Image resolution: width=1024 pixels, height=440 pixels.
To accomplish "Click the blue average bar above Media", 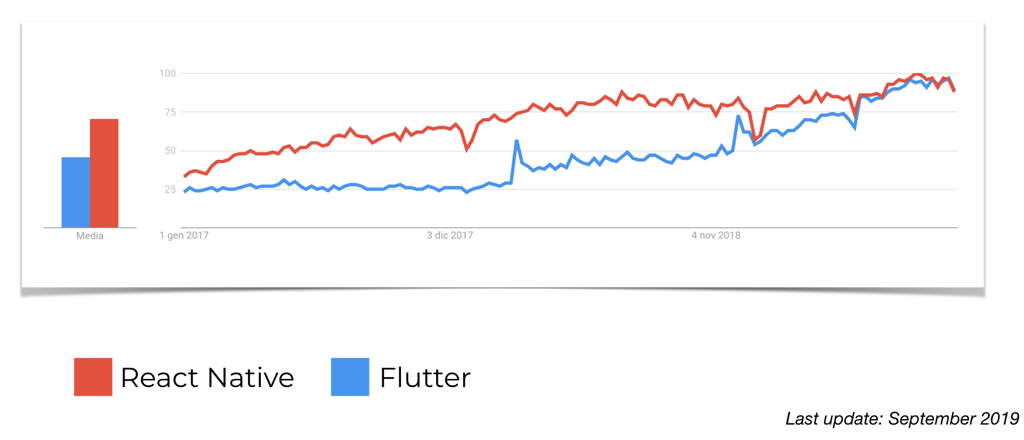I will pos(76,192).
